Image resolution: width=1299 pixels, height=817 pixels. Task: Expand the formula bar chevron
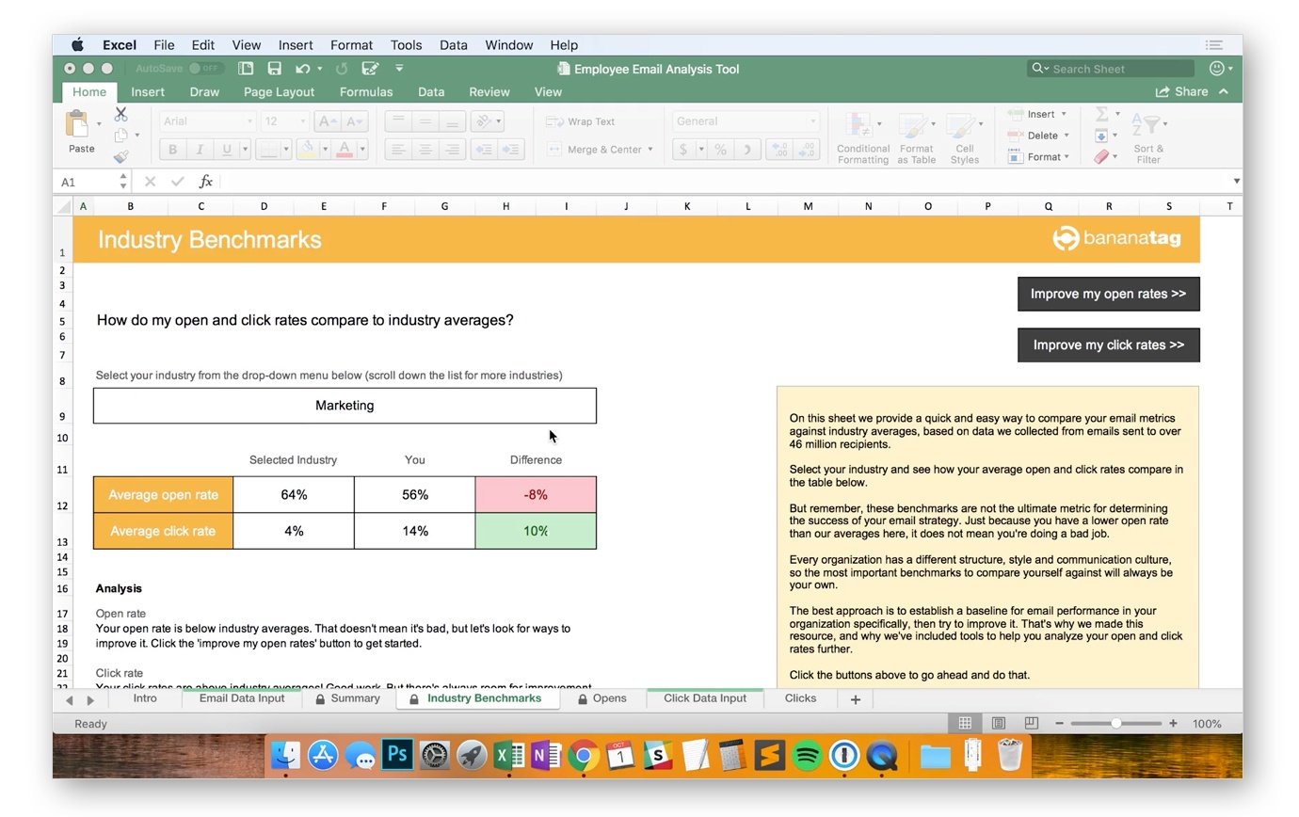[x=1236, y=182]
